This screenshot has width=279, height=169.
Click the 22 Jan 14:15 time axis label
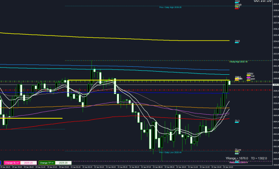(228, 167)
